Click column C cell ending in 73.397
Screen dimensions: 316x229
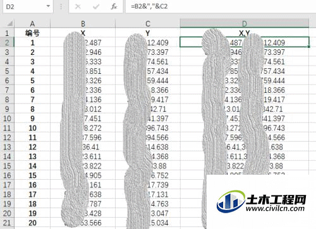click(x=148, y=52)
